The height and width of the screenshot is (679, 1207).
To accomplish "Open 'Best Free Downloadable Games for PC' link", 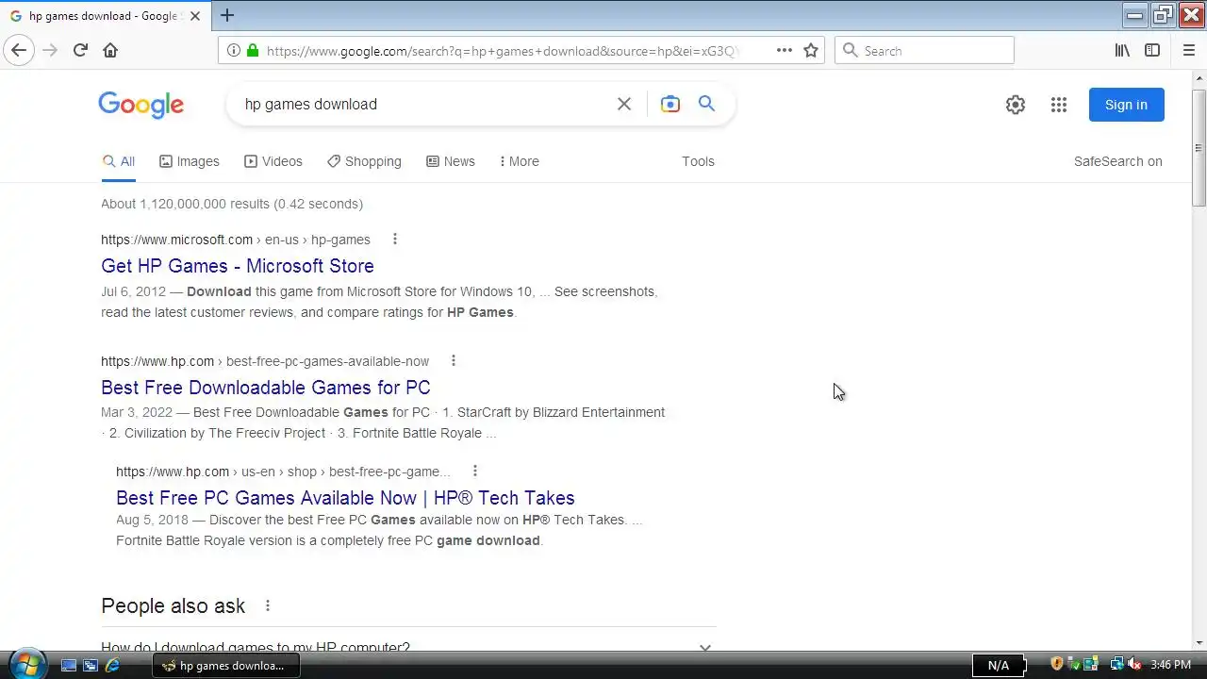I will (x=266, y=388).
